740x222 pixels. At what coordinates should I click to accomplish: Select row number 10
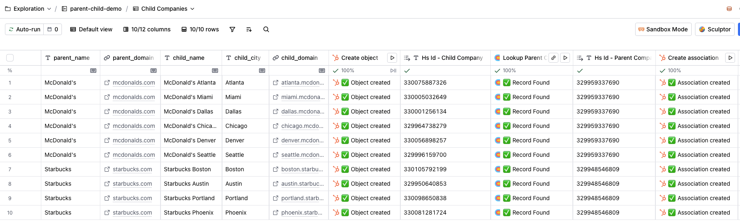pos(10,213)
